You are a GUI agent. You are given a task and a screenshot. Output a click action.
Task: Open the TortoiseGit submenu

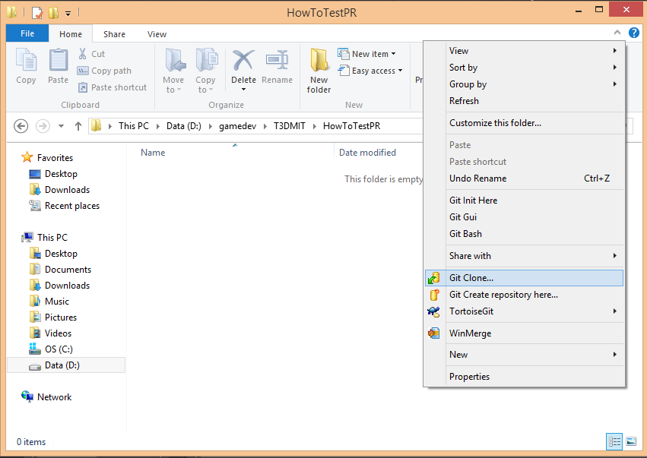point(524,311)
